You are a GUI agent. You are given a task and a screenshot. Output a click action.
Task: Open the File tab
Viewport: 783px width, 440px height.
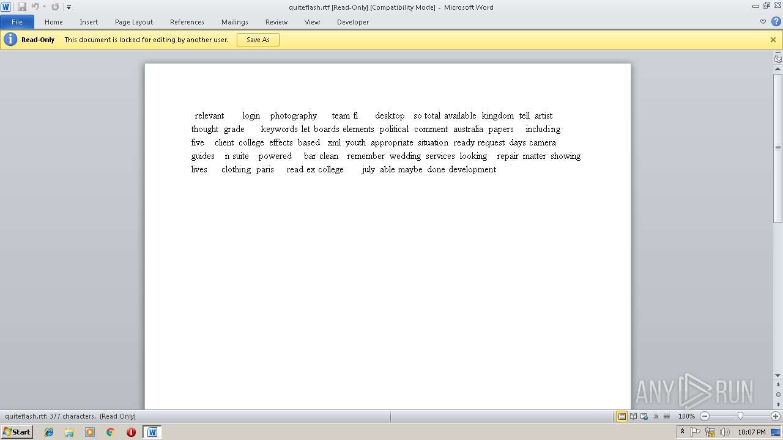tap(17, 22)
